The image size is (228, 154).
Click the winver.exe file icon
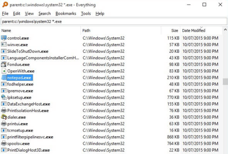(x=3, y=45)
